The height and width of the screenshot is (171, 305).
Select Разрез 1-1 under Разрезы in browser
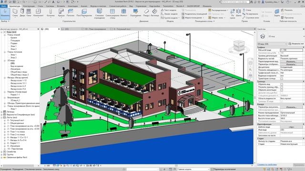pos(15,95)
